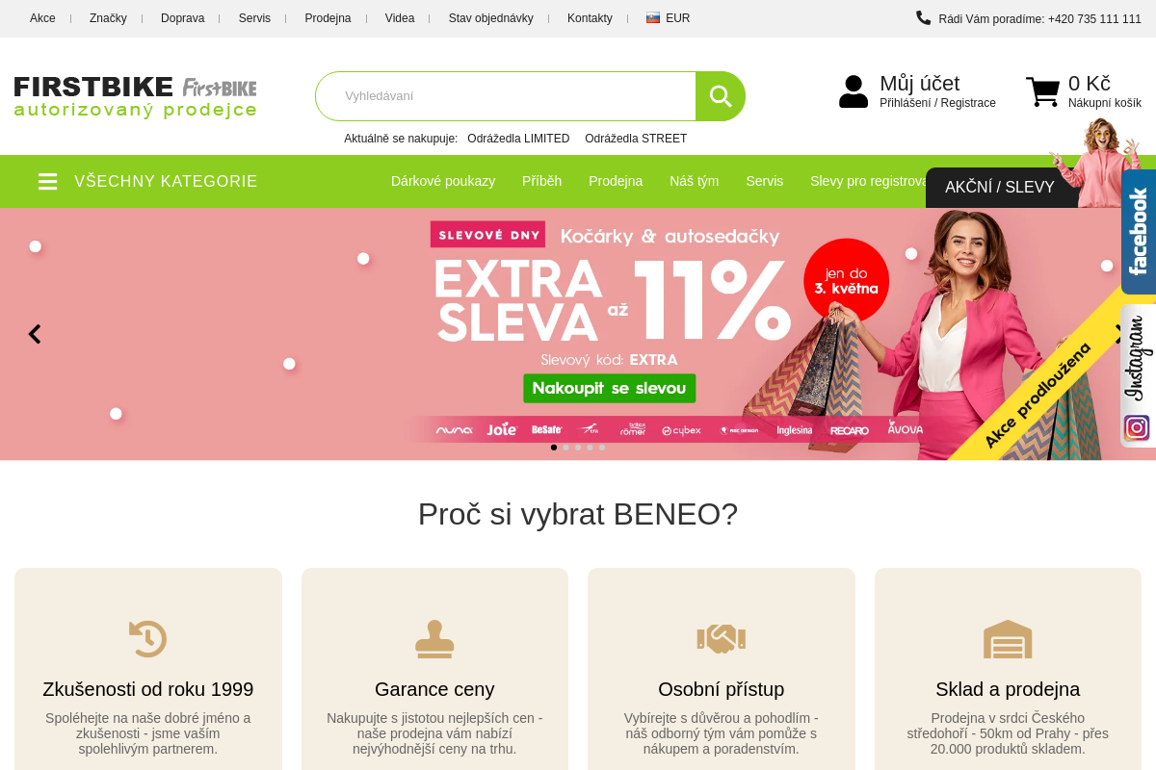Click the FIRSTBIKE store logo
The image size is (1156, 770).
click(136, 96)
